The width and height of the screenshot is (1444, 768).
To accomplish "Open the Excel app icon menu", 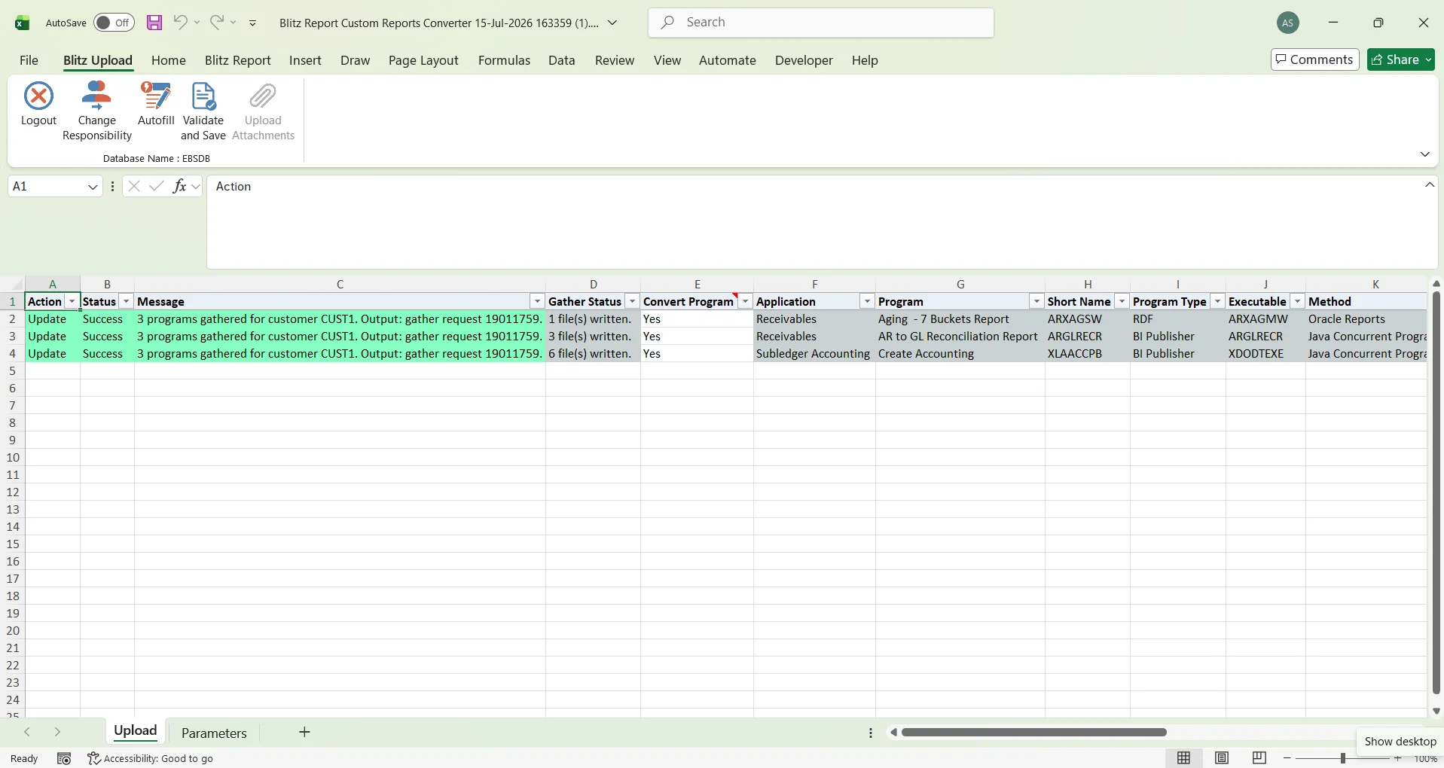I will click(x=23, y=23).
